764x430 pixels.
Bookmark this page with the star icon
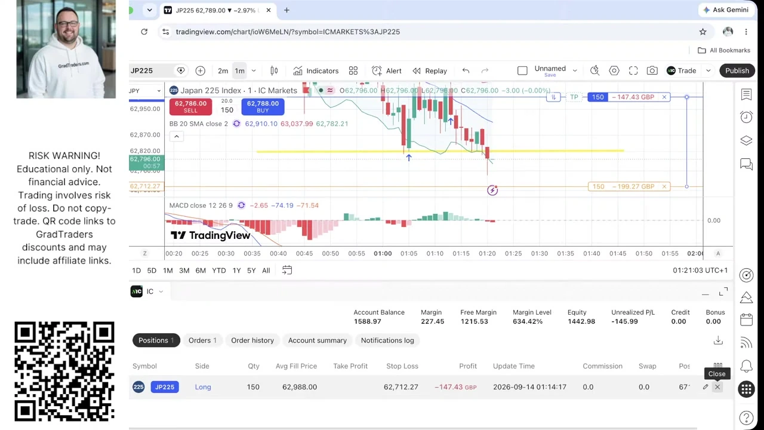coord(703,32)
